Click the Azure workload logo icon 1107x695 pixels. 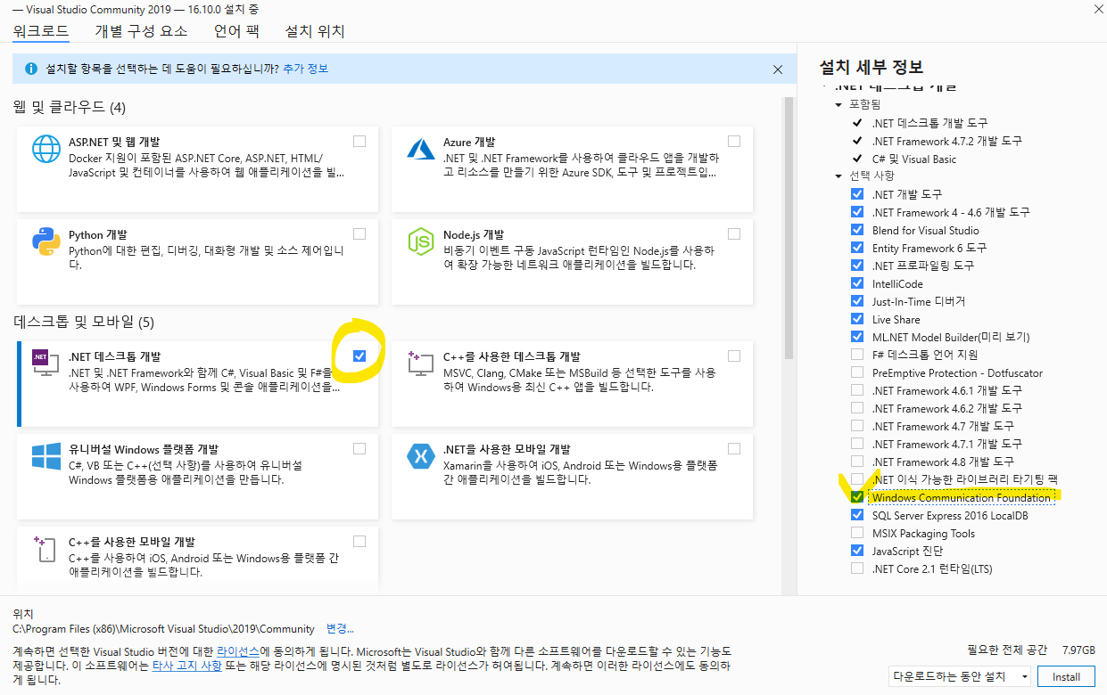(420, 148)
